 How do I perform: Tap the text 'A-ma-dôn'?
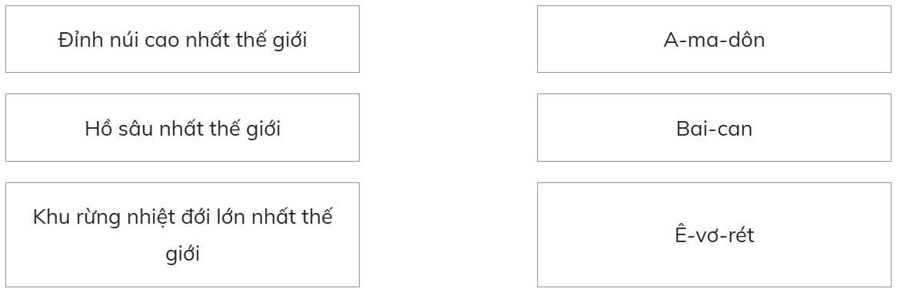[x=714, y=40]
